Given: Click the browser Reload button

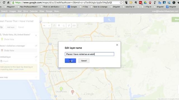Looking at the screenshot, I should point(4,2).
